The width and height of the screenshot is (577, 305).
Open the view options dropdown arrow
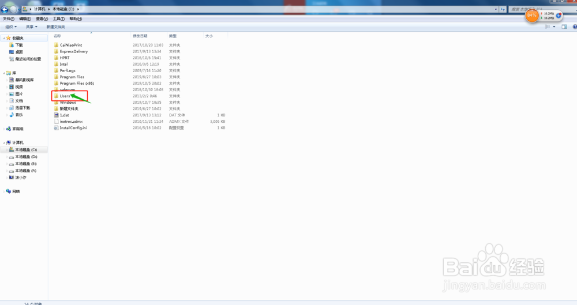554,27
